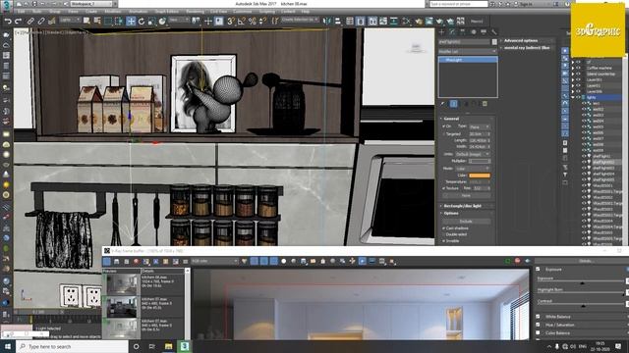Activate the Select and Rotate tool
The image size is (629, 353).
(x=142, y=21)
